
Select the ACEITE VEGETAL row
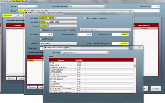click(91, 72)
